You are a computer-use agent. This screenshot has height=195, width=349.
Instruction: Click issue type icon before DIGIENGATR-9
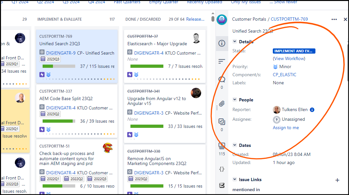point(42,52)
